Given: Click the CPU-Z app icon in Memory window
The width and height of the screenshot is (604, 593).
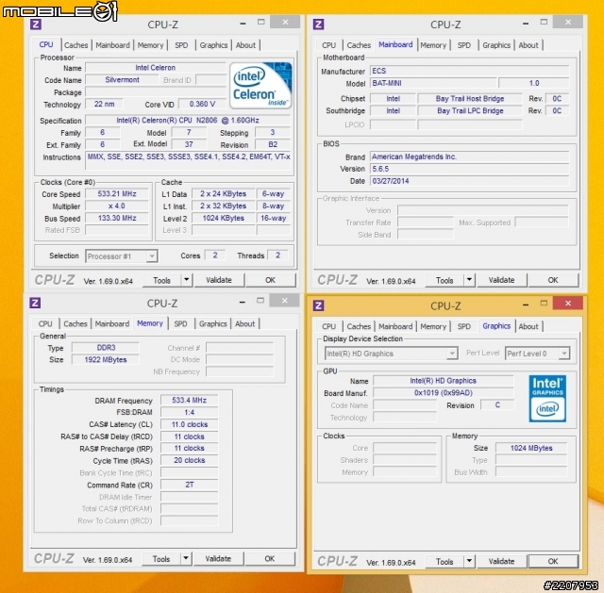Looking at the screenshot, I should [x=35, y=303].
